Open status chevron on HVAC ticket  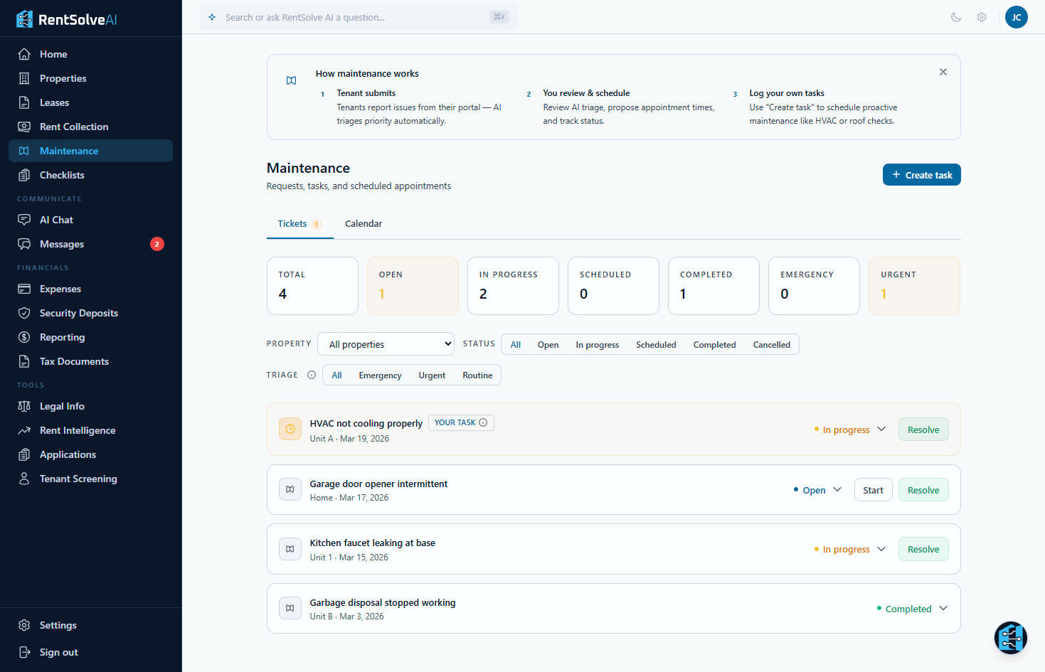(882, 429)
